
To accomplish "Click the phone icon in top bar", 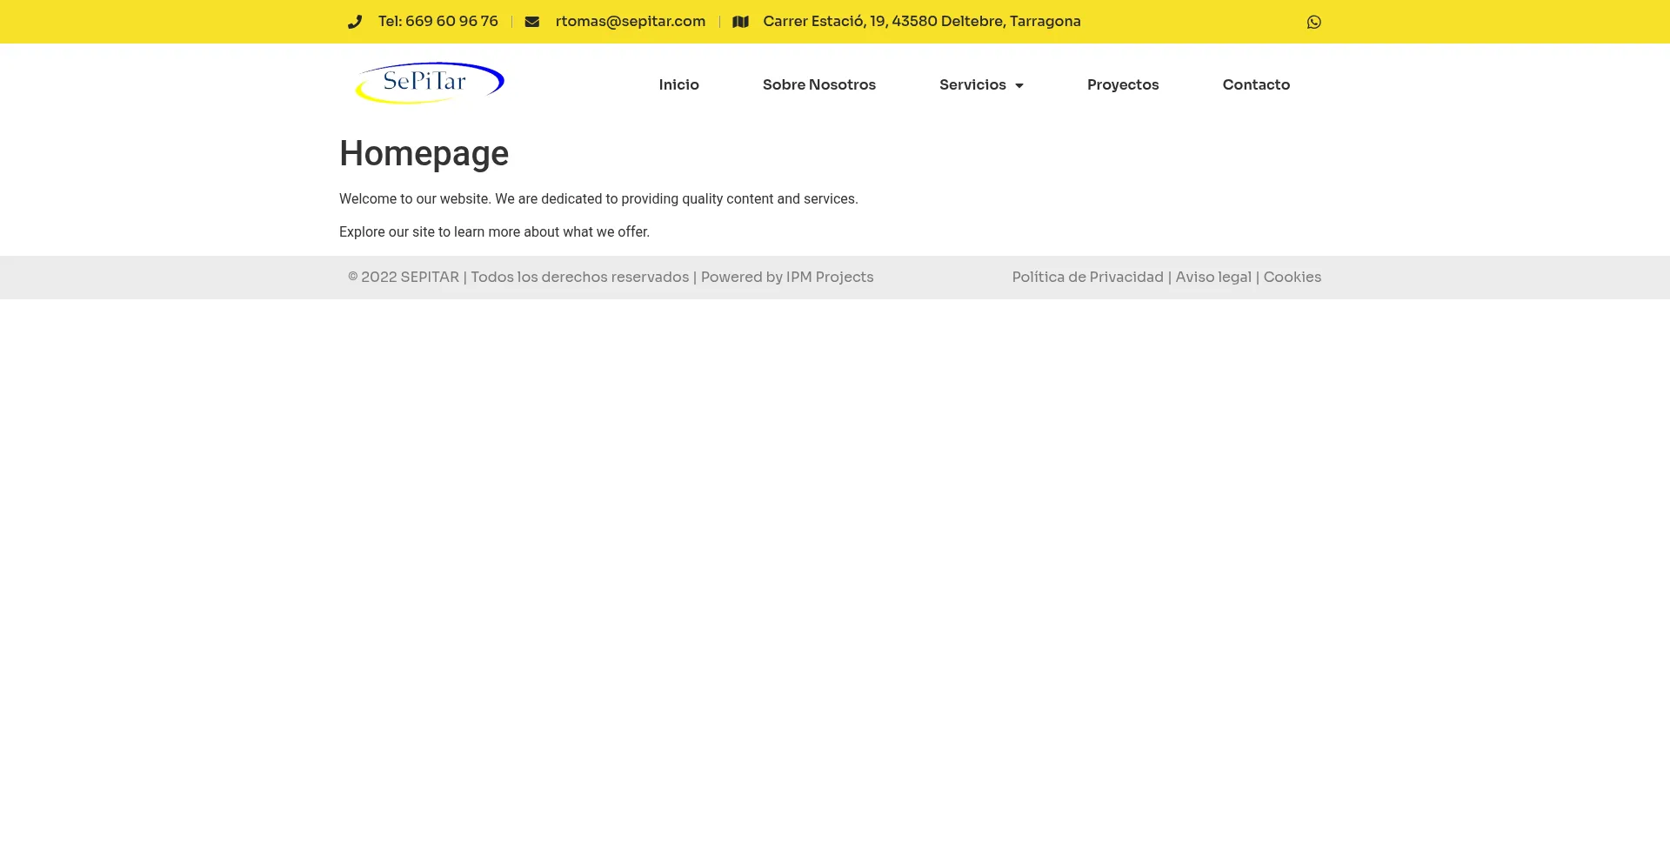I will 355,22.
